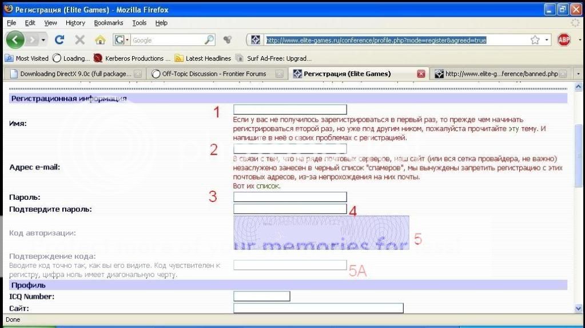
Task: Open the list all tabs dropdown
Action: (x=578, y=74)
